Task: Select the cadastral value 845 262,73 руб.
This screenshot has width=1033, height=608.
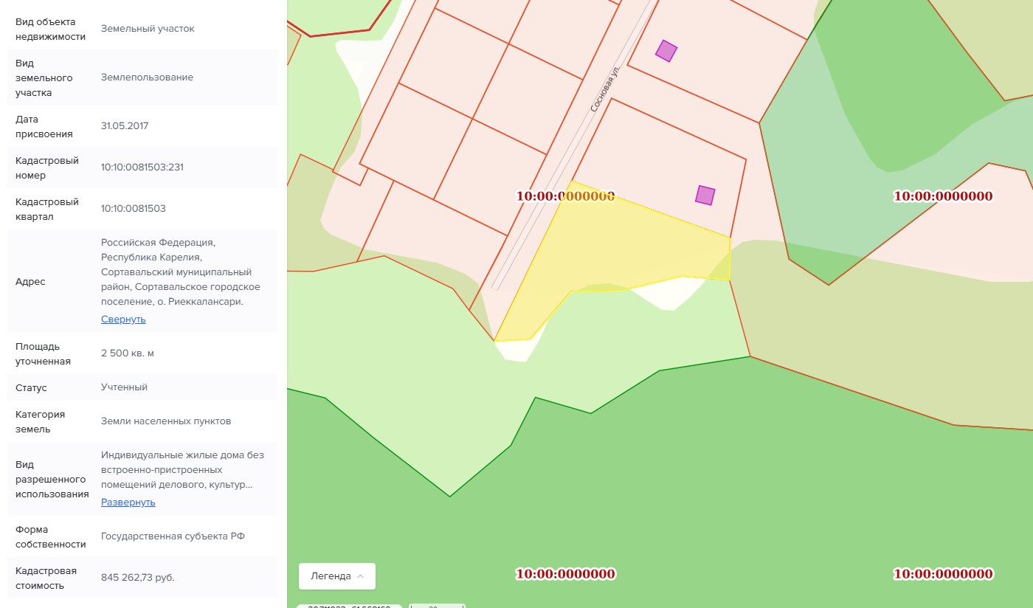Action: 138,578
